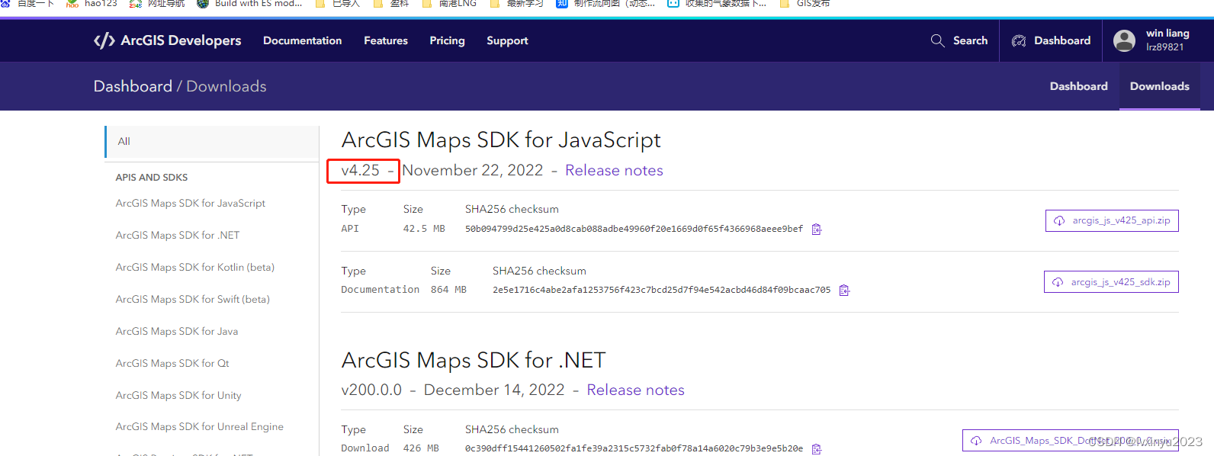Click the API type cell
The image size is (1214, 456).
point(350,229)
